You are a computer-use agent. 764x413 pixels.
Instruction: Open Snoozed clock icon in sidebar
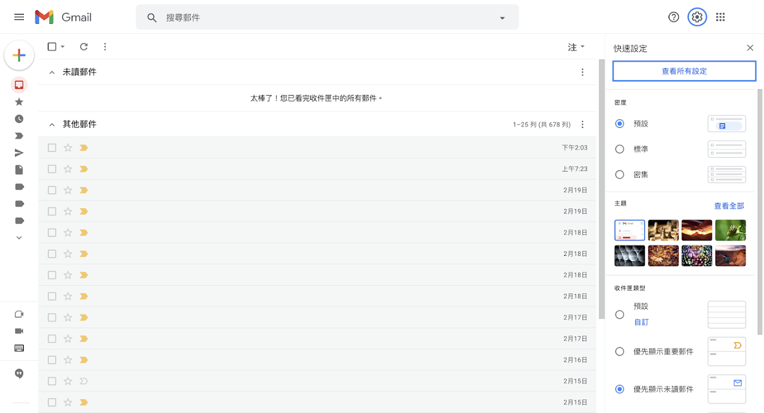19,119
